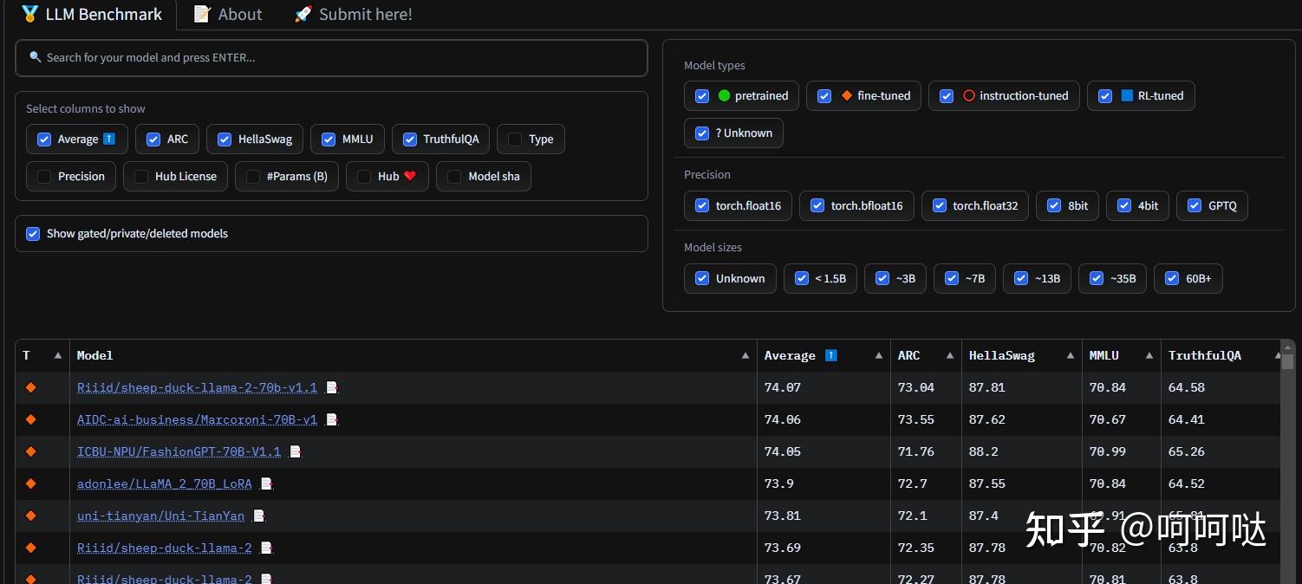Click the table's vertical scrollbar thumb
Image resolution: width=1302 pixels, height=584 pixels.
click(1287, 361)
